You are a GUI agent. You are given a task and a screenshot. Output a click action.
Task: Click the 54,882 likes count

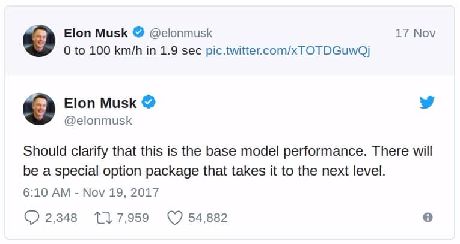pos(207,218)
